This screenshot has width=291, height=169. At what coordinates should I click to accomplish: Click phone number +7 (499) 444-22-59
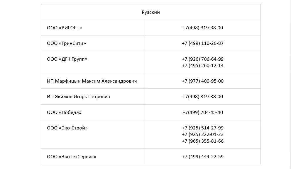(x=203, y=157)
